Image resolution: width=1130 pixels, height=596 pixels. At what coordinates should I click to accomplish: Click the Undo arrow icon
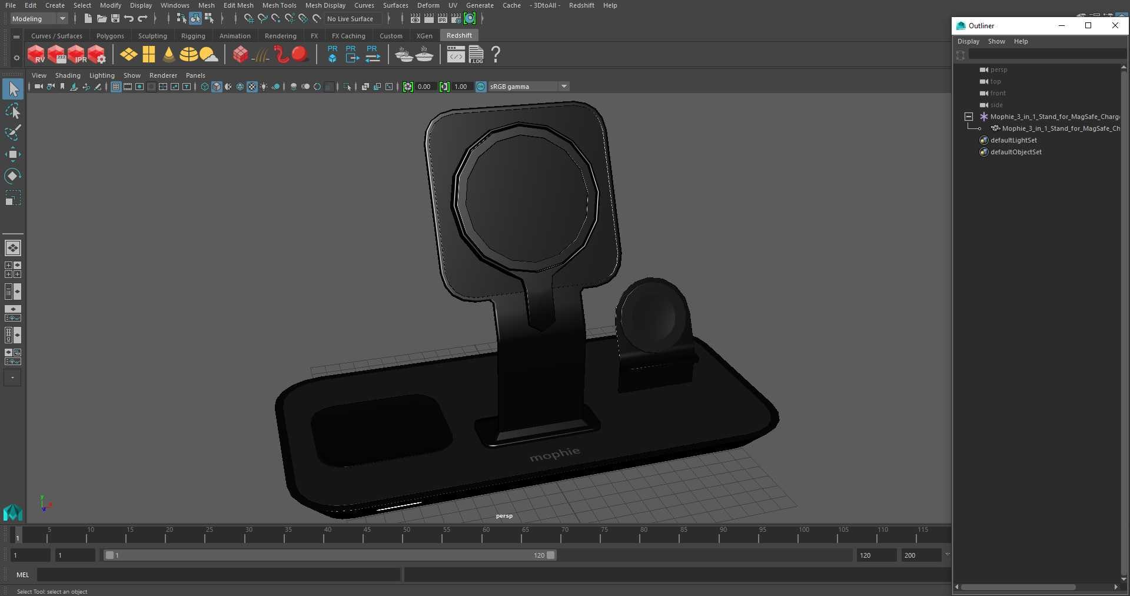click(129, 19)
